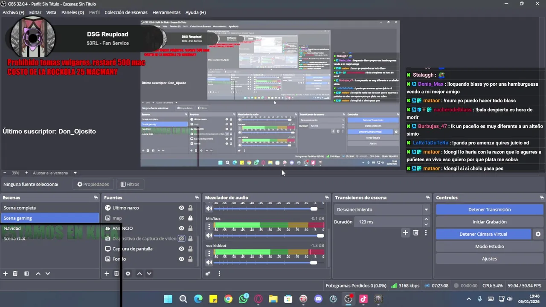Open Colección de Escenas menu
Image resolution: width=546 pixels, height=307 pixels.
click(126, 12)
